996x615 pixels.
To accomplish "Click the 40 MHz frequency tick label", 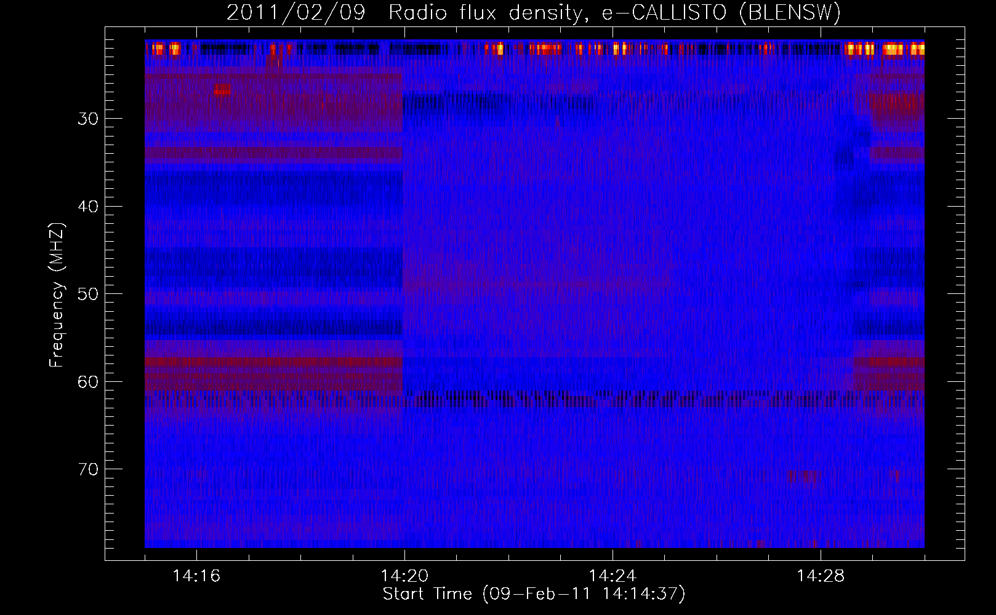I will [88, 207].
